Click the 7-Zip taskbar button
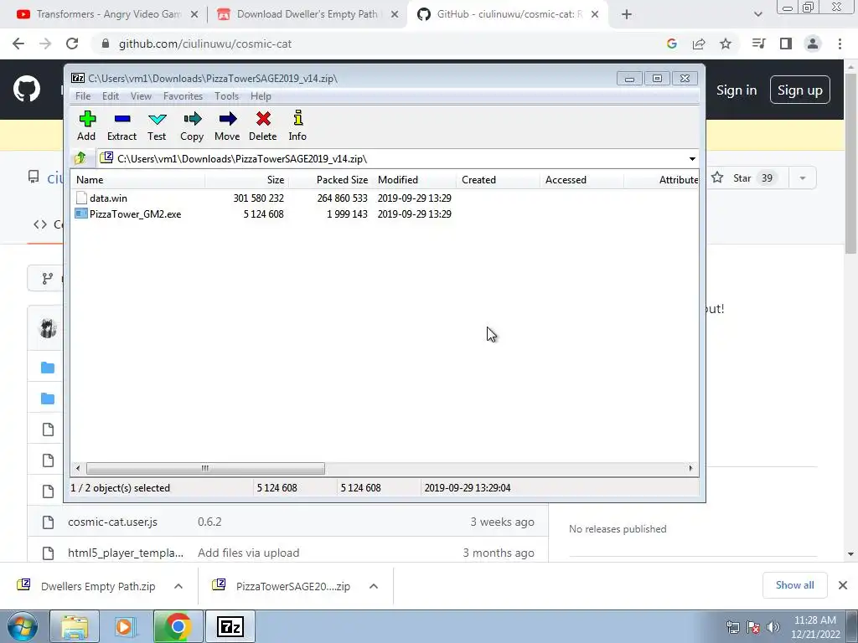This screenshot has width=858, height=643. coord(230,626)
